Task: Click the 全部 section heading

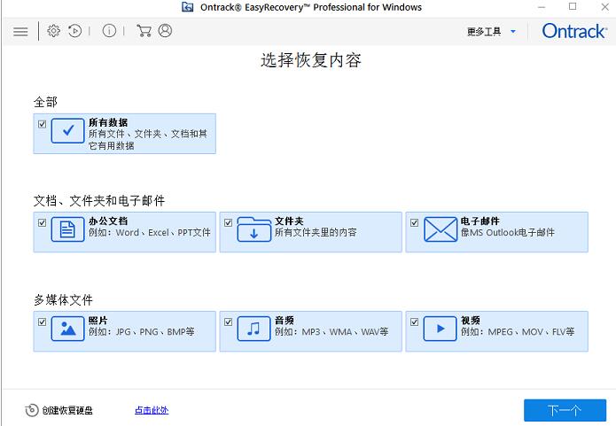Action: click(45, 102)
